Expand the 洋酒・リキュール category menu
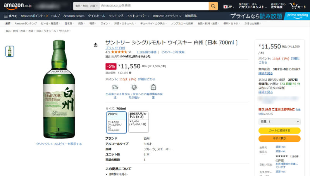This screenshot has width=310, height=176. coord(125,24)
